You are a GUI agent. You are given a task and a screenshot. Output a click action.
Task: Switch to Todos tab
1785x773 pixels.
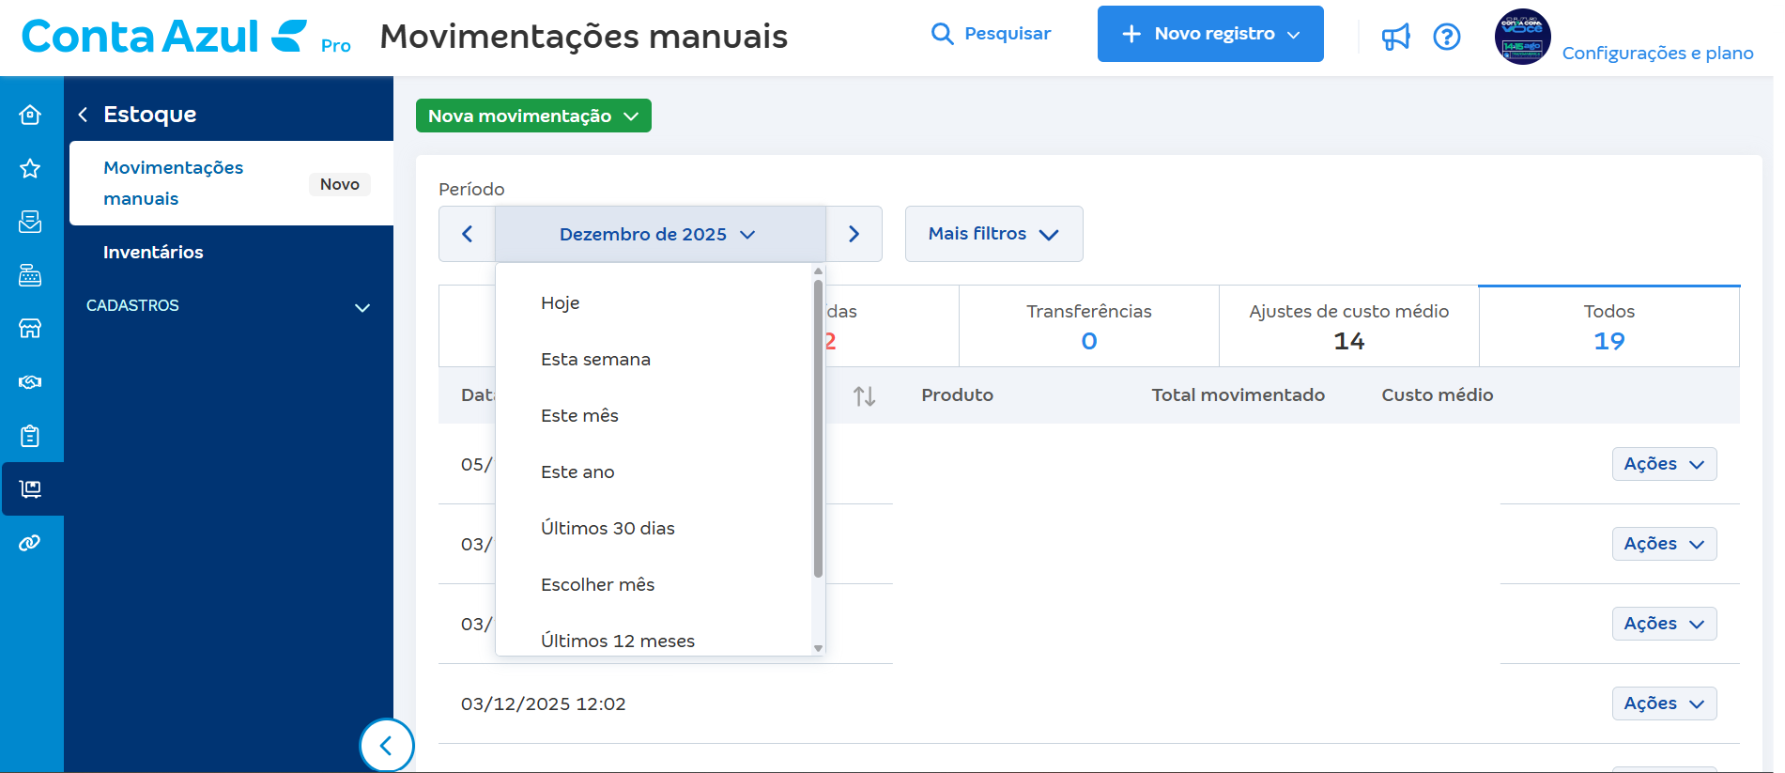click(1608, 326)
